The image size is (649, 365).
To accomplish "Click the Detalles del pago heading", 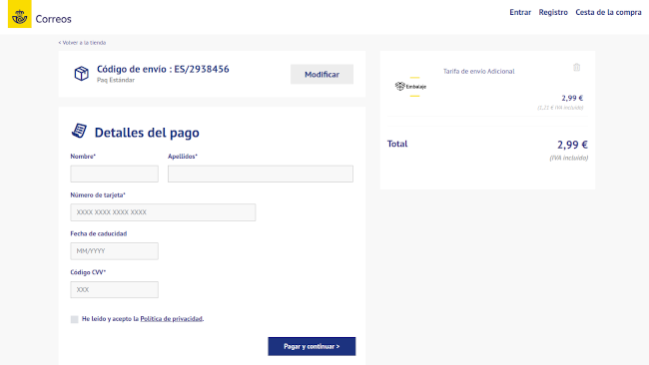I will [x=147, y=133].
